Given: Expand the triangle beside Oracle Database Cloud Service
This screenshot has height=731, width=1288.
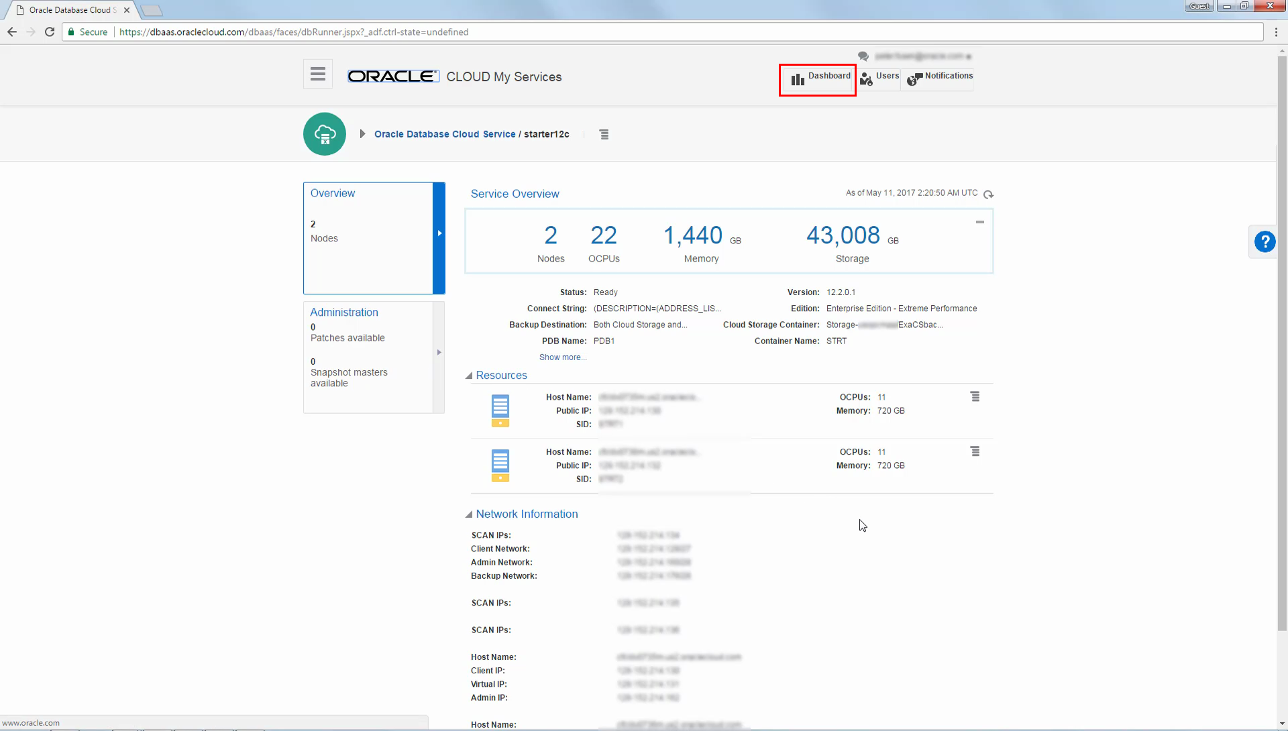Looking at the screenshot, I should 362,134.
